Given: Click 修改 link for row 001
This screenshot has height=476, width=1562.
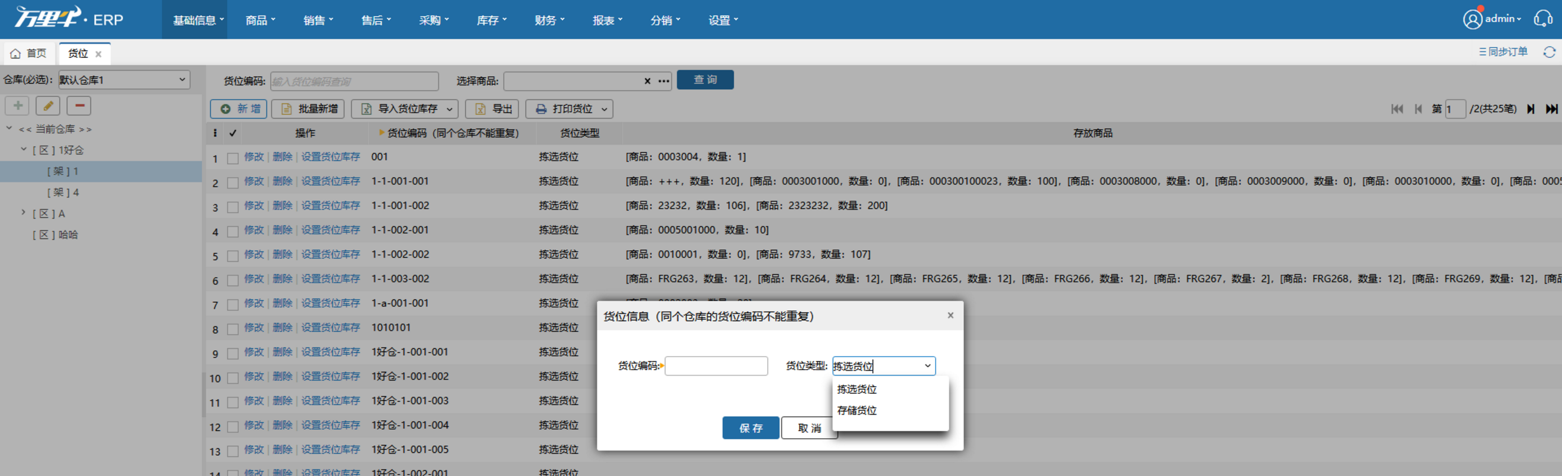Looking at the screenshot, I should click(254, 157).
